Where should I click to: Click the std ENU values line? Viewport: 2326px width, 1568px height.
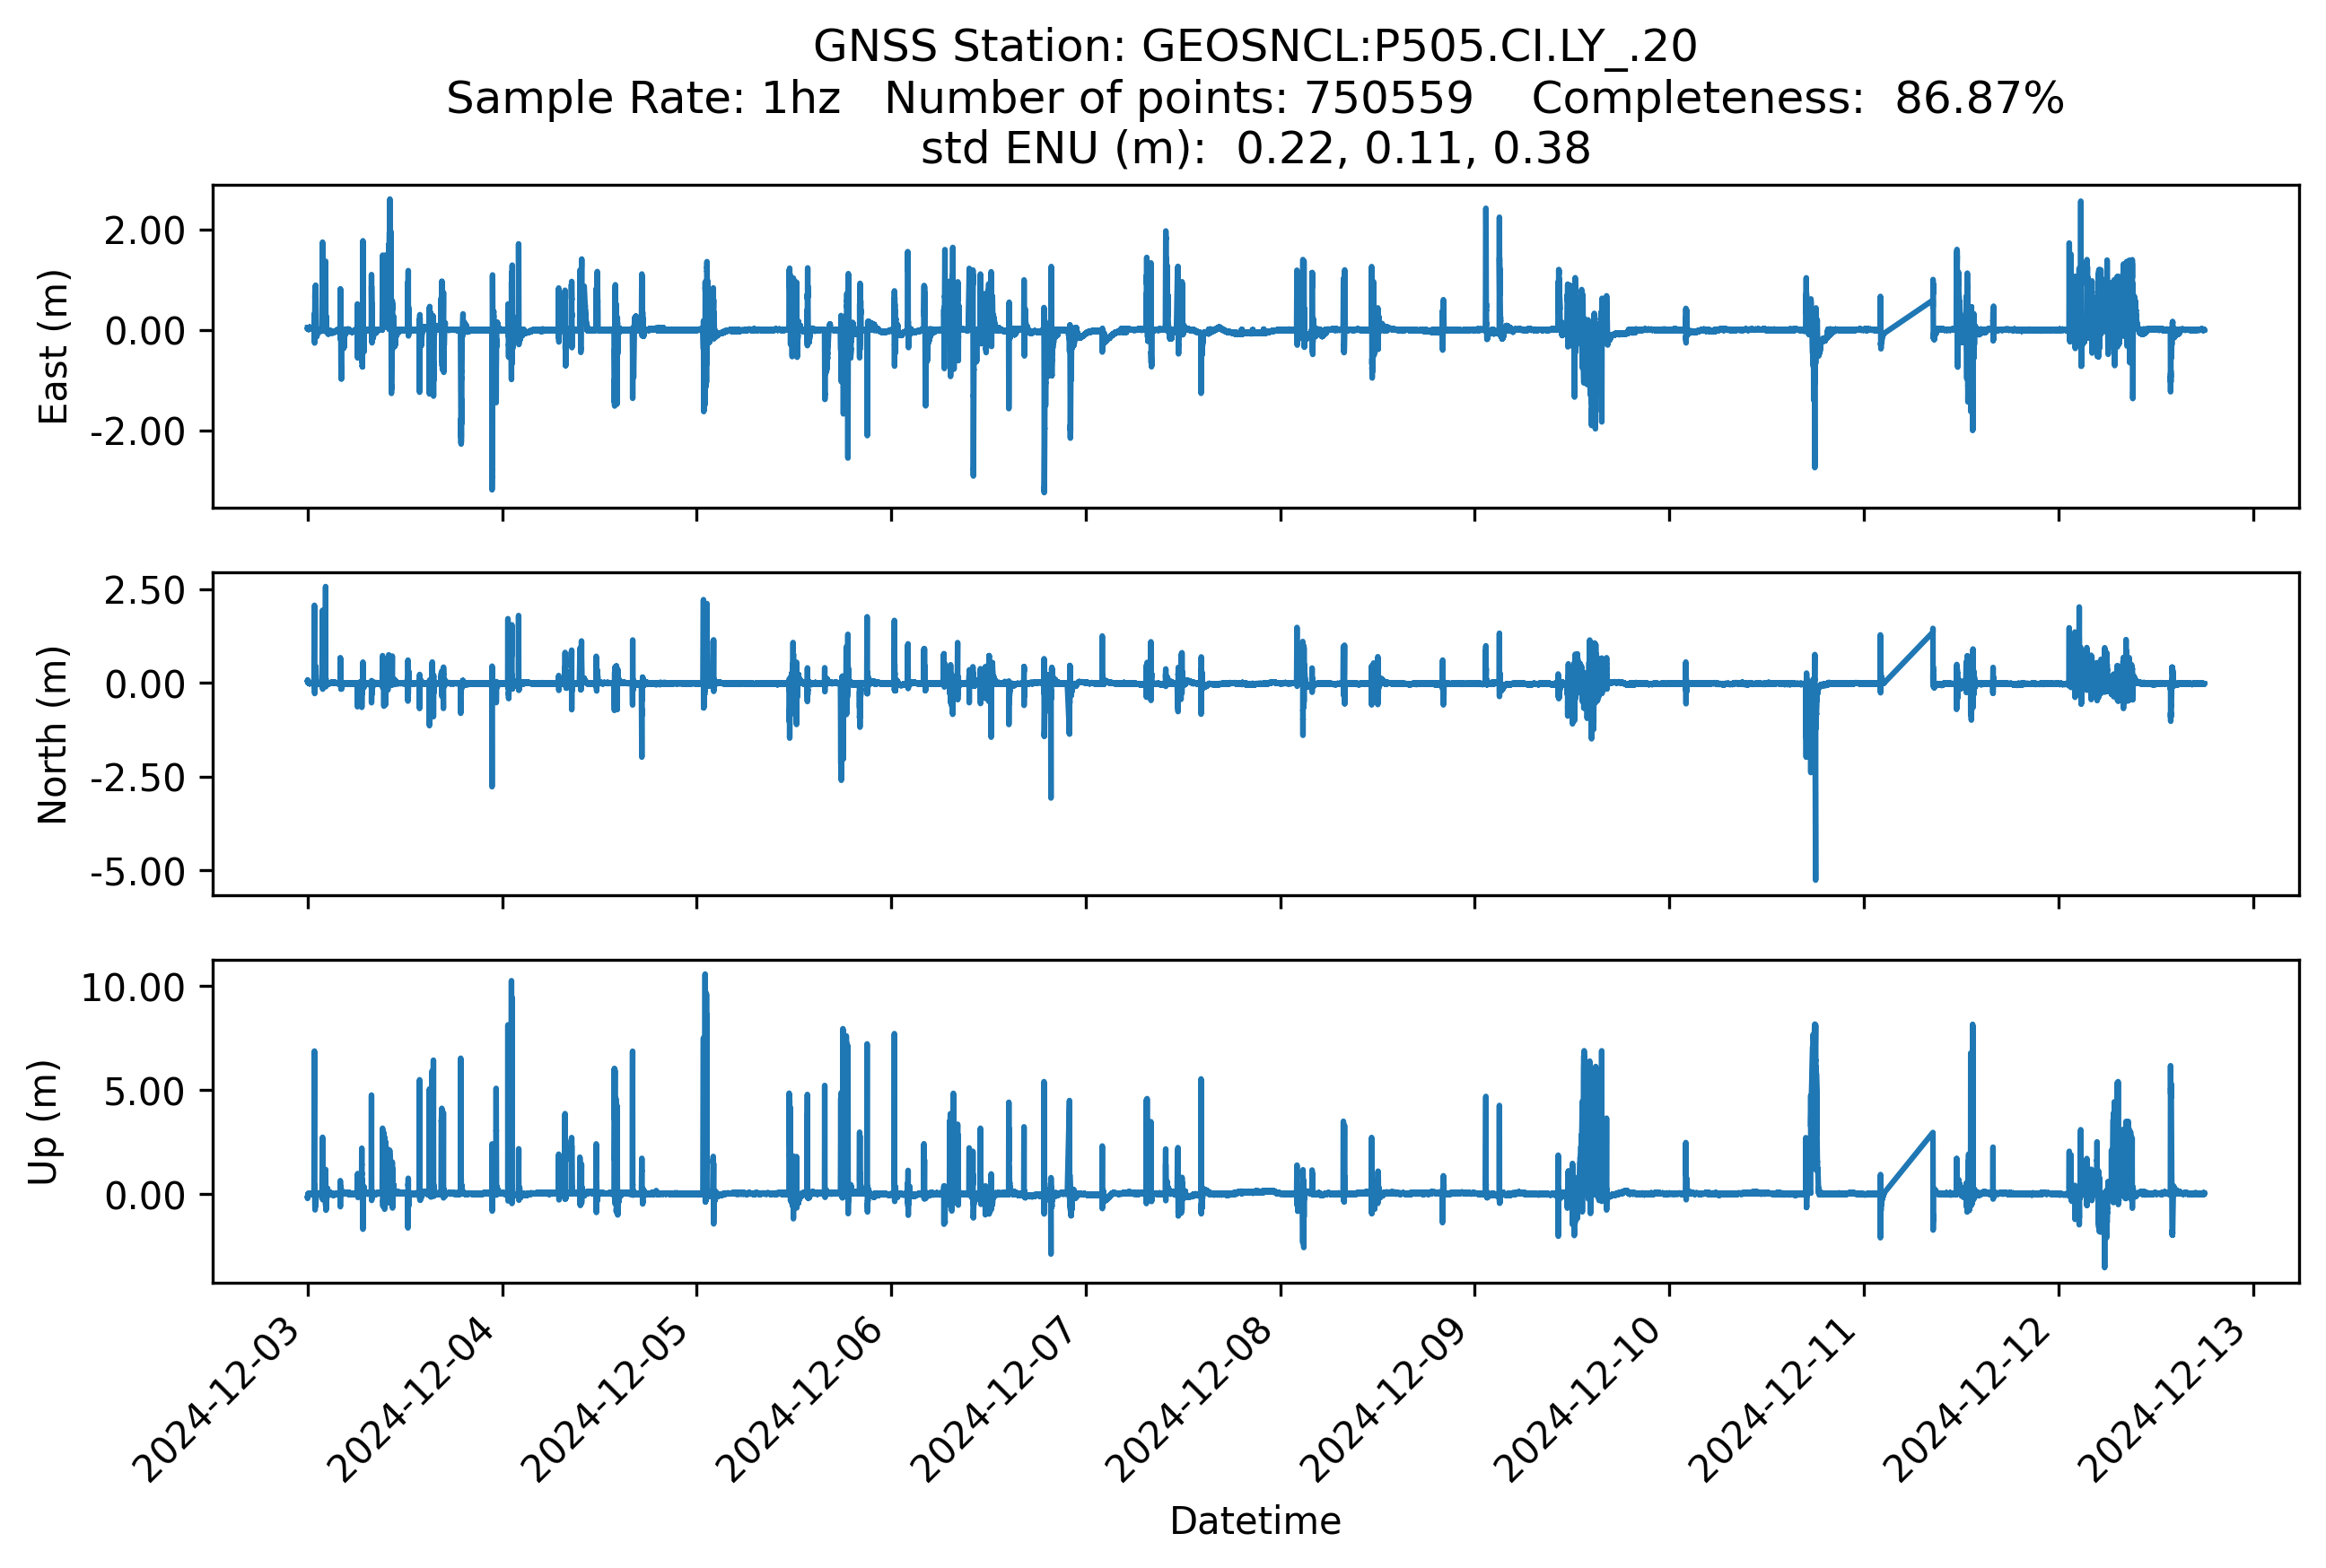click(x=1255, y=149)
